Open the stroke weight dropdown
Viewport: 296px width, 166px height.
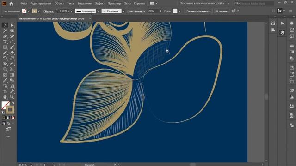tap(71, 11)
